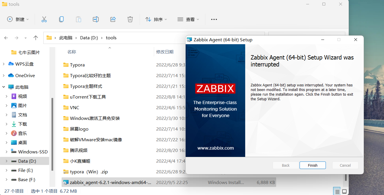This screenshot has width=384, height=195.
Task: Switch to details view in status bar
Action: [x=337, y=191]
